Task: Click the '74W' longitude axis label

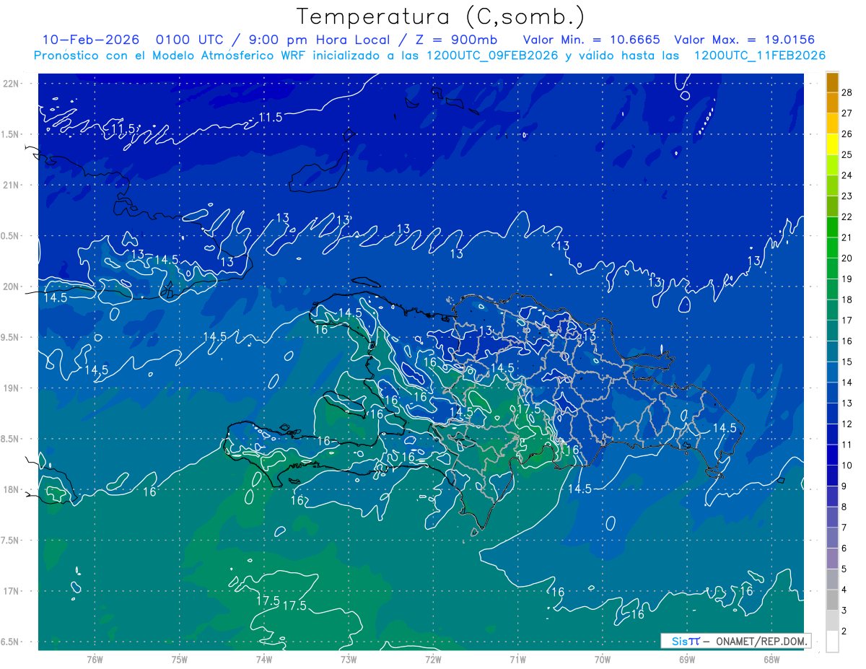Action: click(263, 660)
